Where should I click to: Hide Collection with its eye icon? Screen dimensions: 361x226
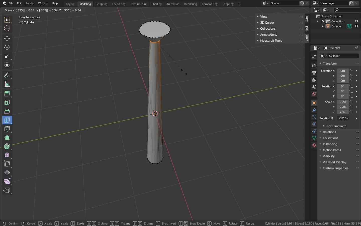coord(356,21)
